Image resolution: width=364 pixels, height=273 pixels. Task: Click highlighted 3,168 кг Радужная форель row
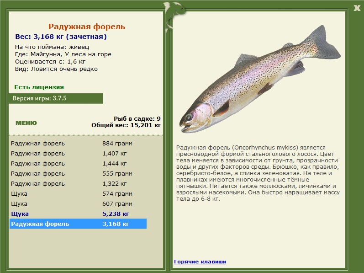tap(78, 224)
